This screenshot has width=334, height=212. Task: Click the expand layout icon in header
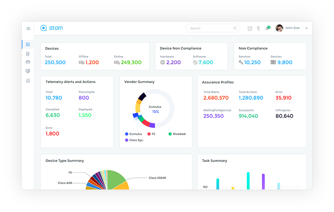point(250,28)
